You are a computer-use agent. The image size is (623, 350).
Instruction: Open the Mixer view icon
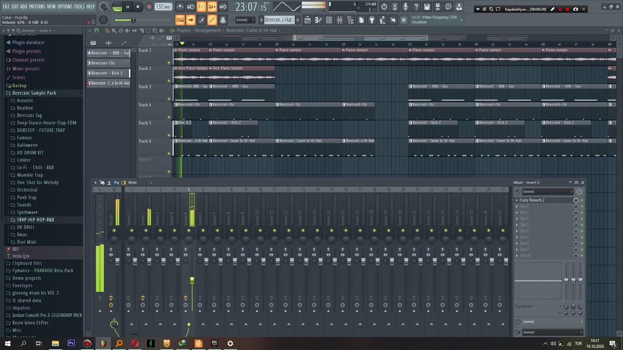pos(340,20)
